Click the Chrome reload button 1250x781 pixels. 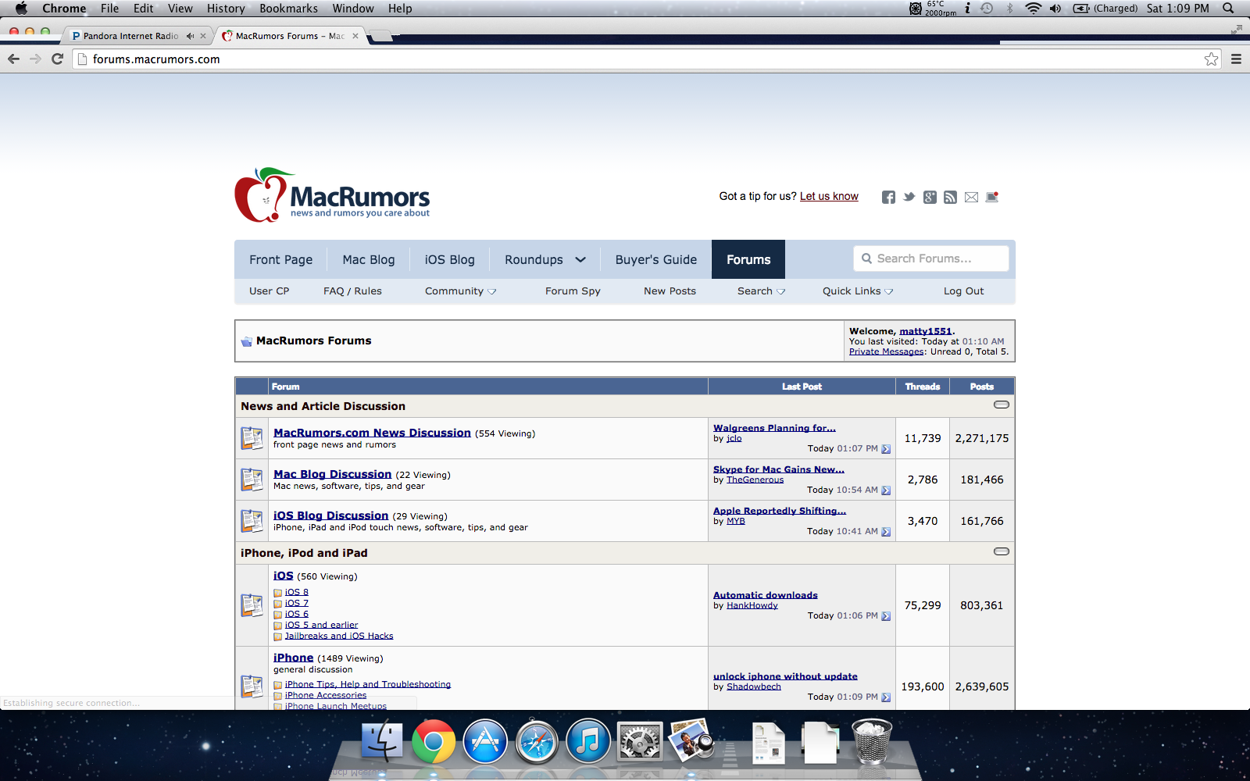point(57,59)
